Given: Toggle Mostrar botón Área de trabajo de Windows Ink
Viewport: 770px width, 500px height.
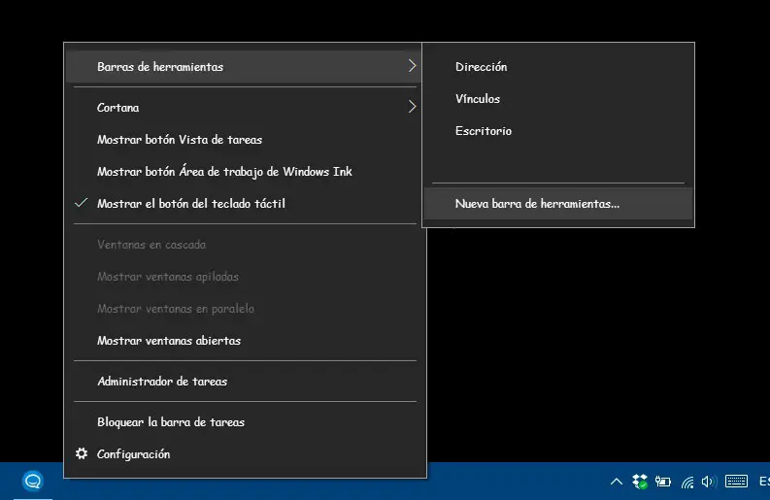Looking at the screenshot, I should (245, 172).
